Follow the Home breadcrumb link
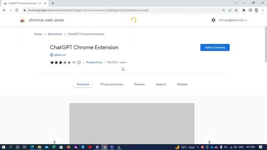Image resolution: width=267 pixels, height=150 pixels. point(38,34)
